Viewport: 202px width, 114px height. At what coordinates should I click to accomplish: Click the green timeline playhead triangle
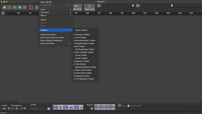[3, 13]
